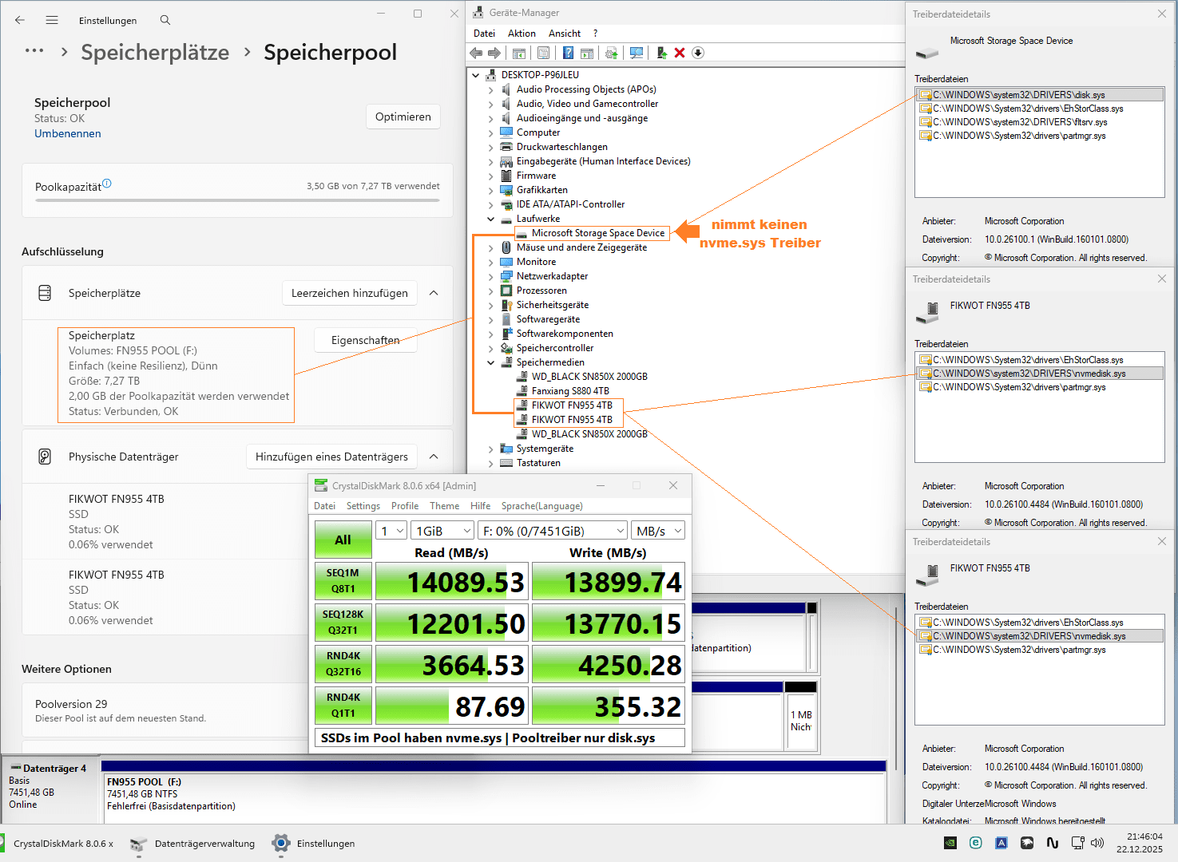Click the Optimieren button
Image resolution: width=1178 pixels, height=862 pixels.
pyautogui.click(x=403, y=117)
